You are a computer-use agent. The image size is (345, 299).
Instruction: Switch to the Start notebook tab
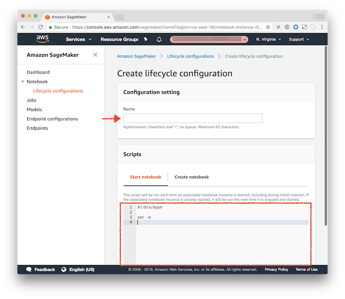click(x=146, y=177)
